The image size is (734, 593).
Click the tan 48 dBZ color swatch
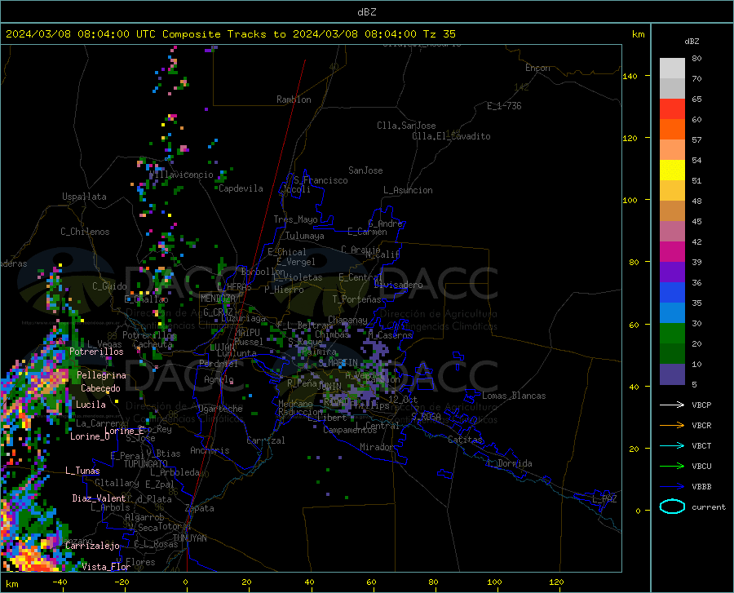(672, 211)
